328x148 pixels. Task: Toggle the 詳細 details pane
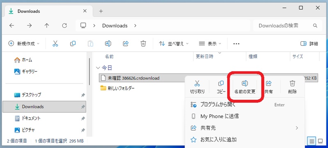point(309,44)
